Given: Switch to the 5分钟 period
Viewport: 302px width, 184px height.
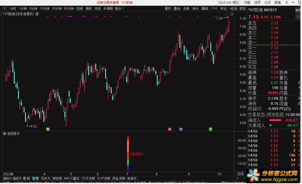Looking at the screenshot, I should [33, 9].
